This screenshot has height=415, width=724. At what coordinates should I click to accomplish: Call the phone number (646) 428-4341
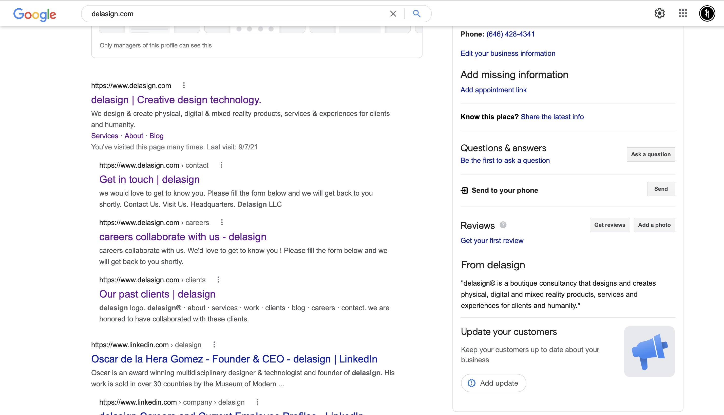pyautogui.click(x=510, y=34)
